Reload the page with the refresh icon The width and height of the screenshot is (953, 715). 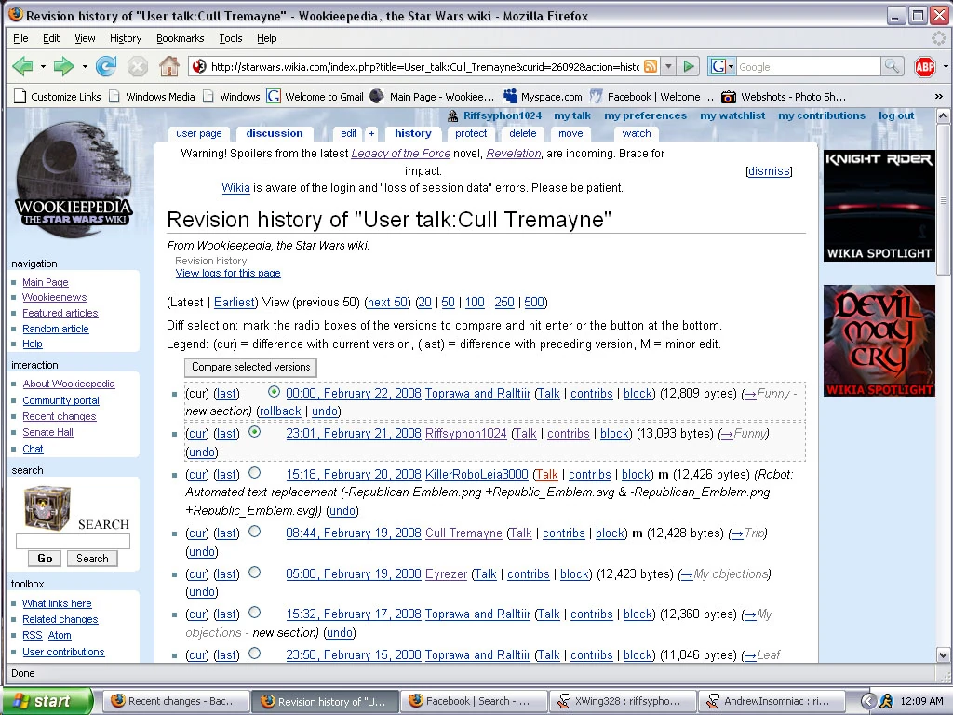106,66
